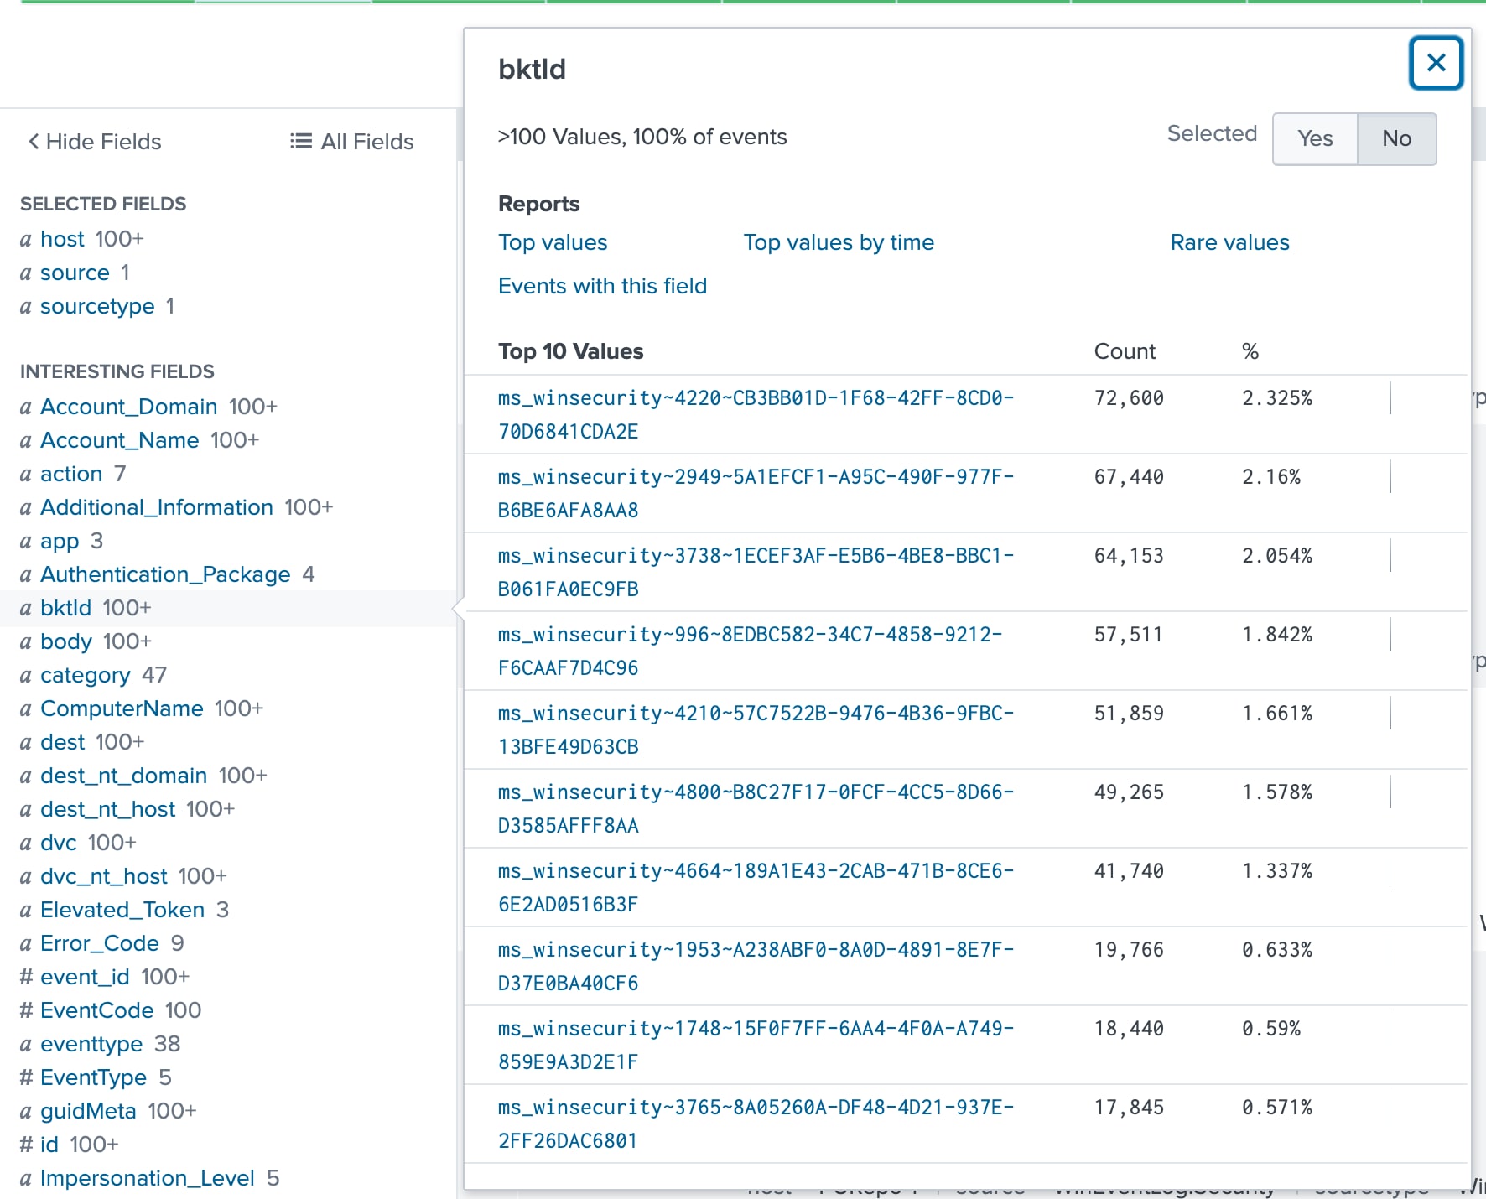Open Rare values report

click(1229, 242)
